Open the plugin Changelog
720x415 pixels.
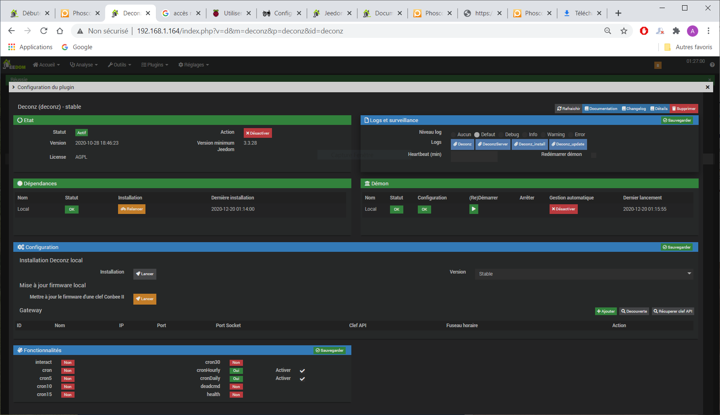tap(634, 109)
